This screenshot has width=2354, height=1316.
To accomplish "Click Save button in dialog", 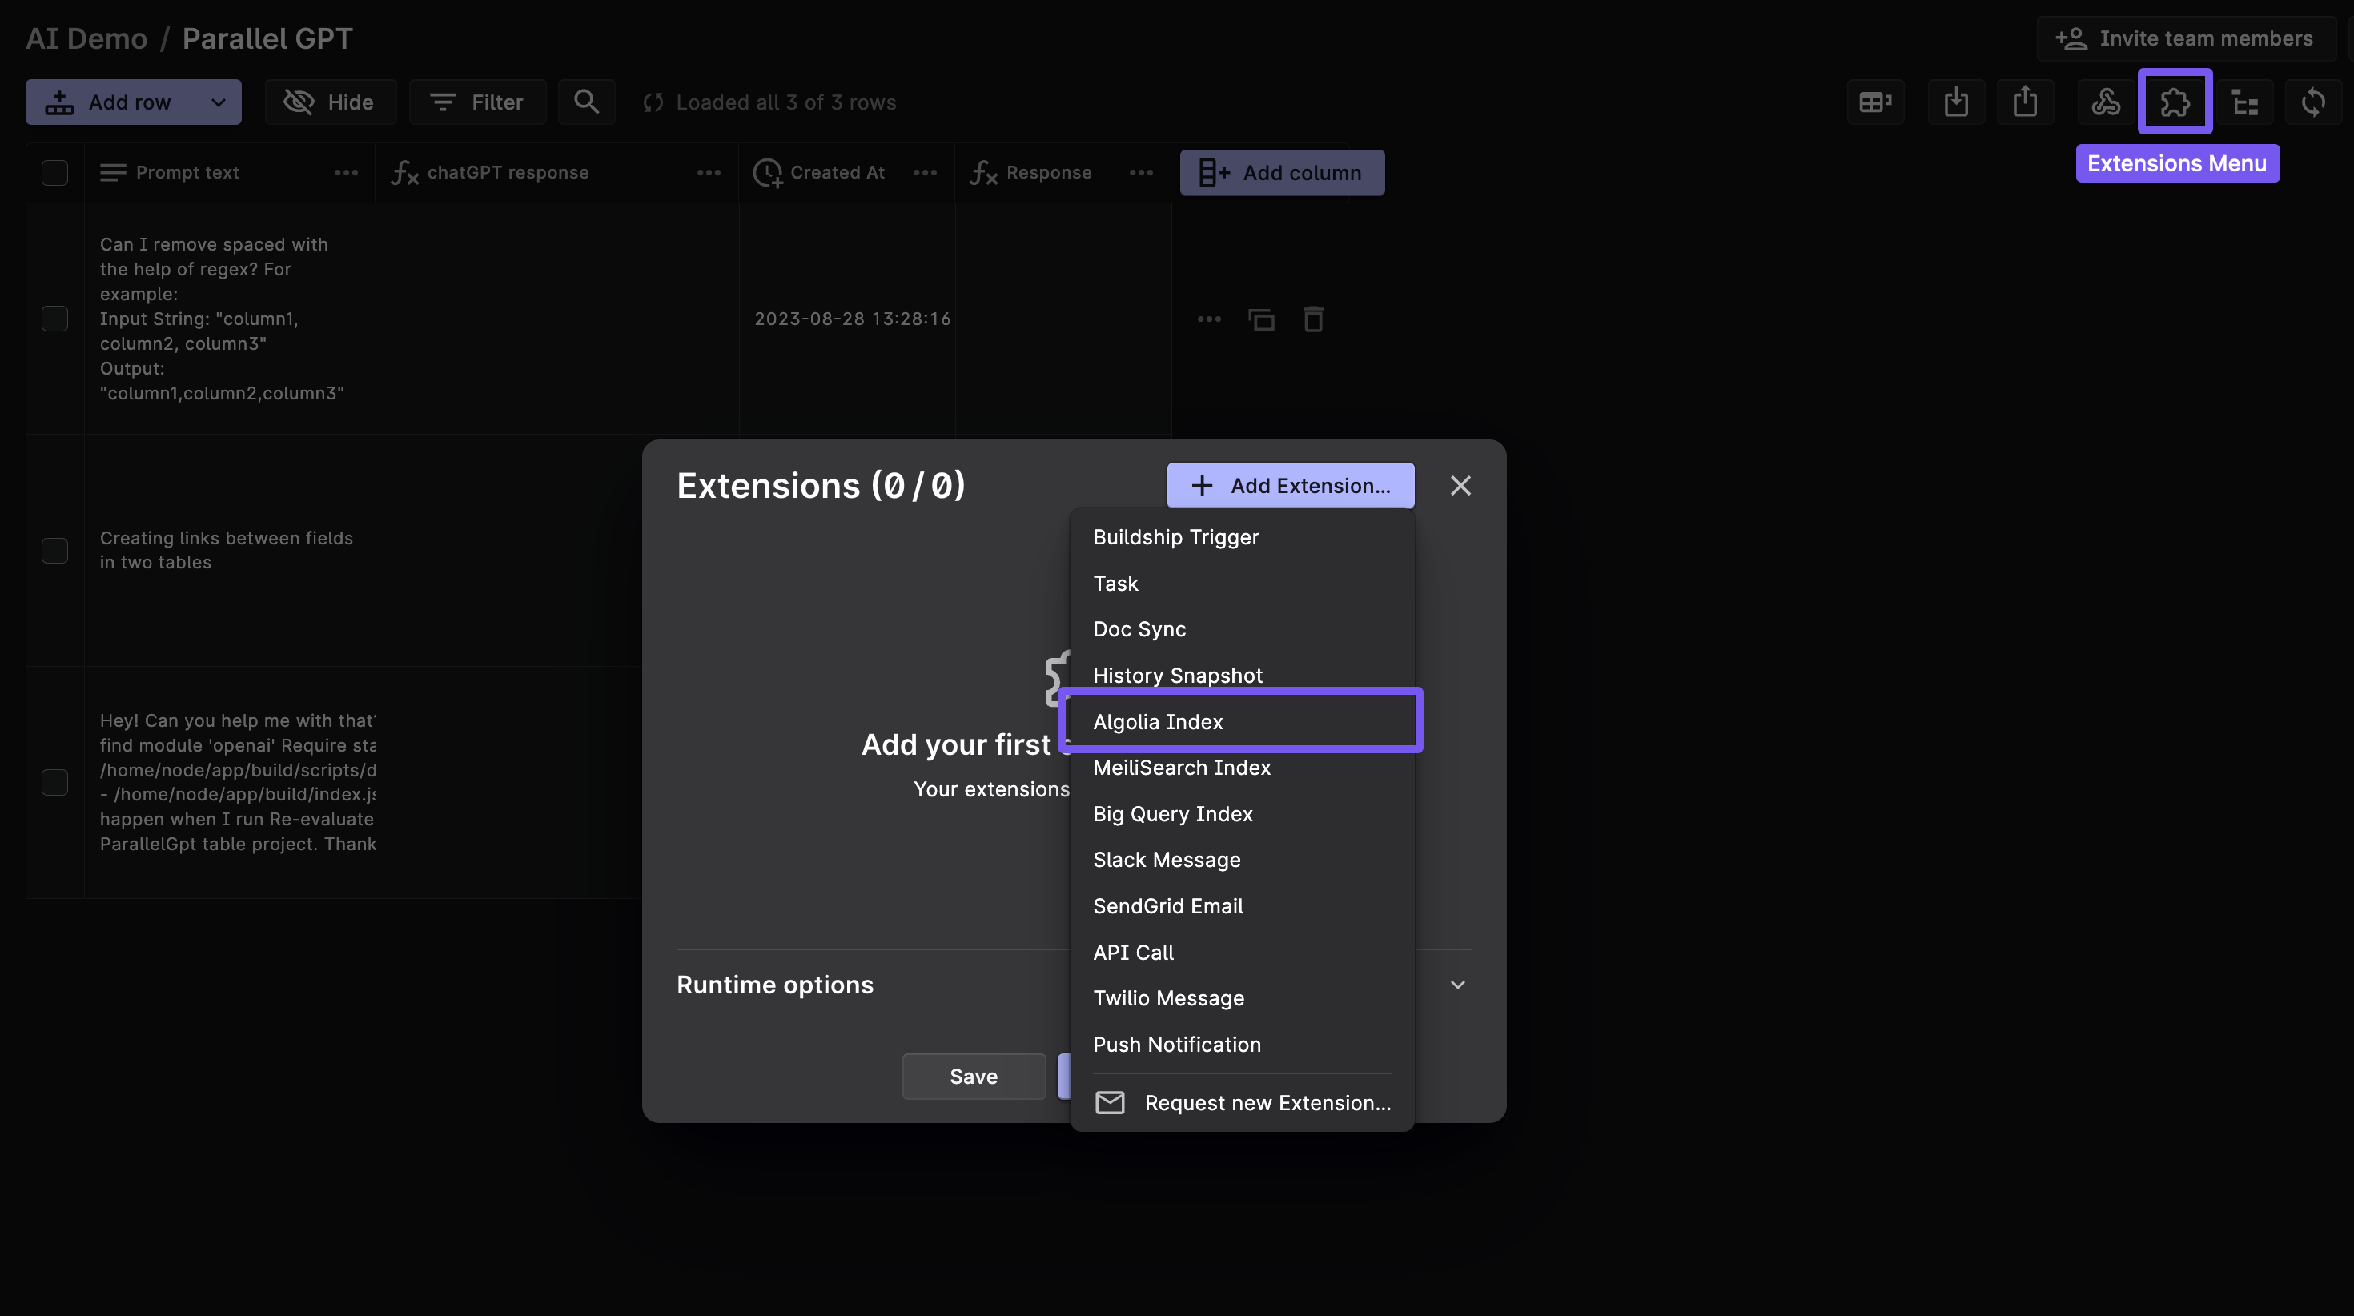I will (972, 1075).
